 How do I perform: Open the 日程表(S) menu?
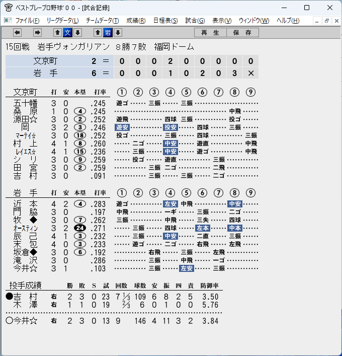point(165,21)
